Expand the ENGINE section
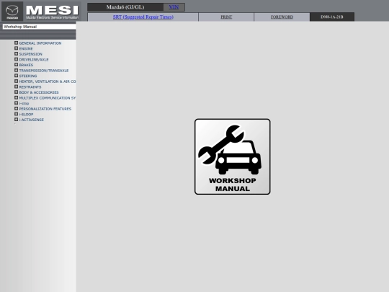The image size is (389, 292). (16, 48)
